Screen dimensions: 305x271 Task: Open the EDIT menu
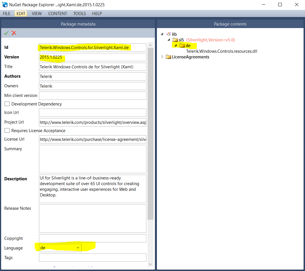tap(21, 14)
